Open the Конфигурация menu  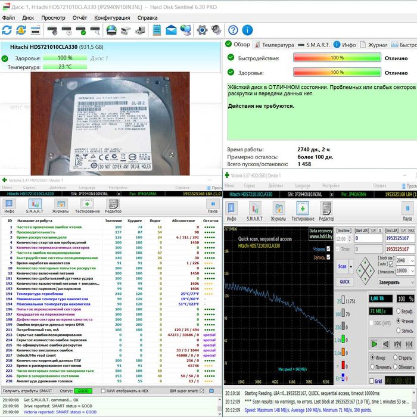(112, 18)
